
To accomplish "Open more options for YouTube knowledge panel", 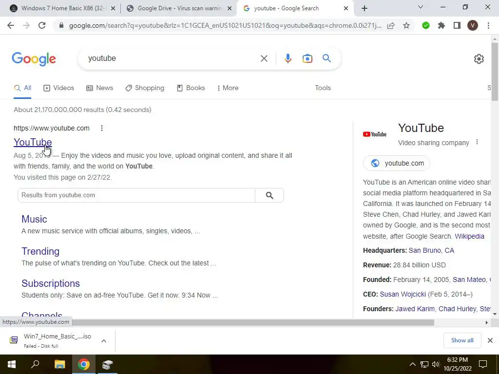I will pyautogui.click(x=477, y=142).
